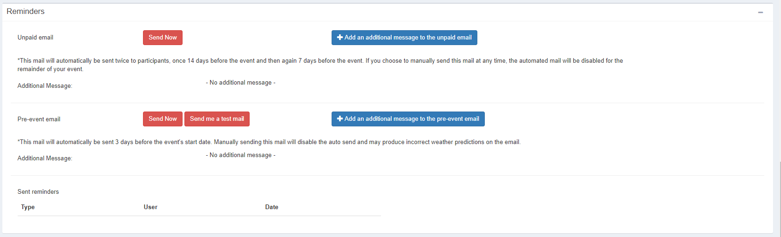Send me a test mail
Screen dimensions: 781x237
pos(217,119)
